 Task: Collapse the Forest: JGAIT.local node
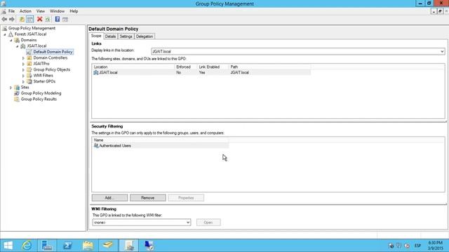tap(5, 34)
